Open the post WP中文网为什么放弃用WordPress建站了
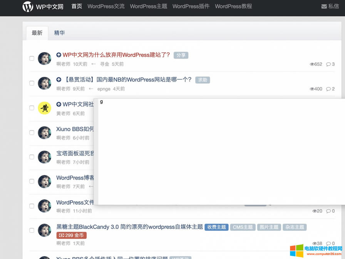This screenshot has height=259, width=345. [x=116, y=55]
